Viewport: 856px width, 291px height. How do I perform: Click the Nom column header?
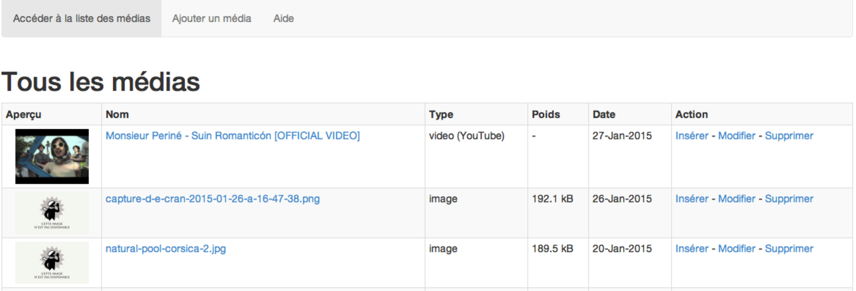pos(117,114)
